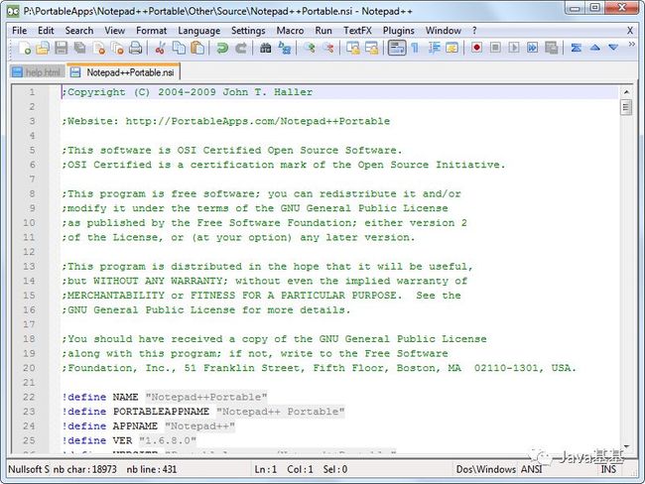This screenshot has width=645, height=484.
Task: Click the vertical scrollbar thumb
Action: tap(626, 108)
